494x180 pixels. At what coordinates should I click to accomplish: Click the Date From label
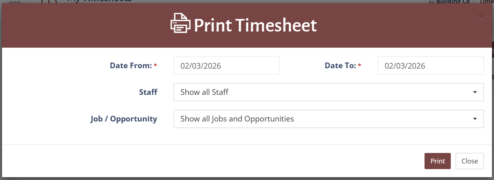tap(130, 65)
